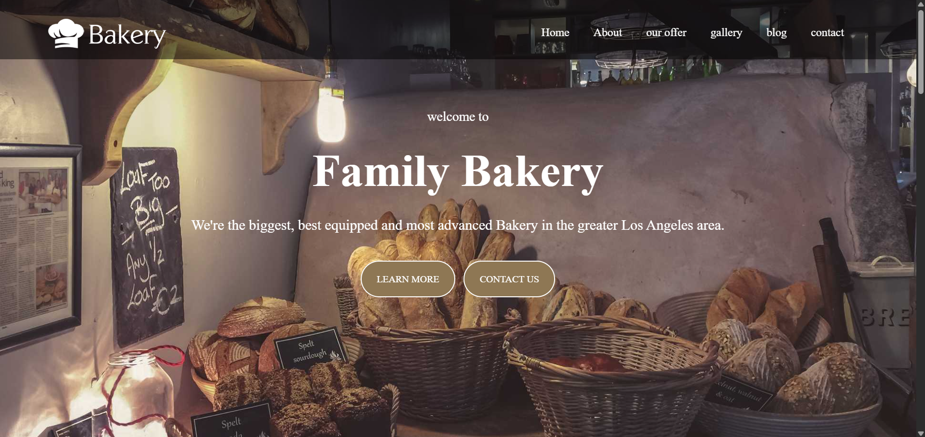
Task: Click the CONTACT US button
Action: 509,279
